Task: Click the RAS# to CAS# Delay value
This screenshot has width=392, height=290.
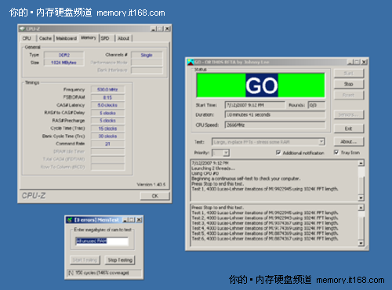Action: point(107,113)
